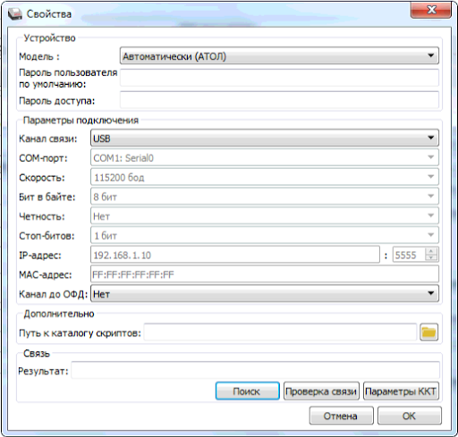Click the Поиск button
The width and height of the screenshot is (458, 437).
247,391
